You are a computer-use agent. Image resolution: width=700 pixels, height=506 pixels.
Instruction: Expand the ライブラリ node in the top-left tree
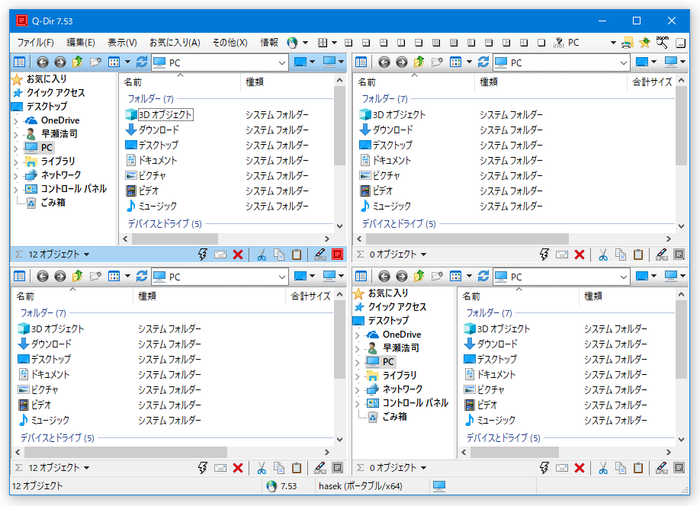[15, 162]
